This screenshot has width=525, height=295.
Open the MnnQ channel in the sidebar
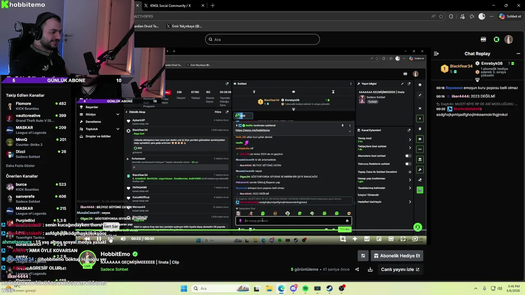coord(36,142)
